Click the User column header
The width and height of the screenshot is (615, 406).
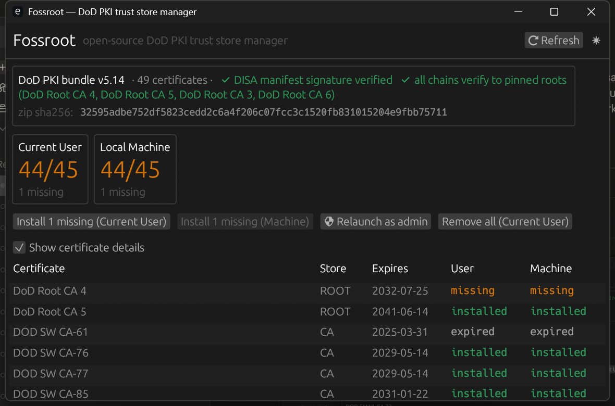pyautogui.click(x=462, y=269)
